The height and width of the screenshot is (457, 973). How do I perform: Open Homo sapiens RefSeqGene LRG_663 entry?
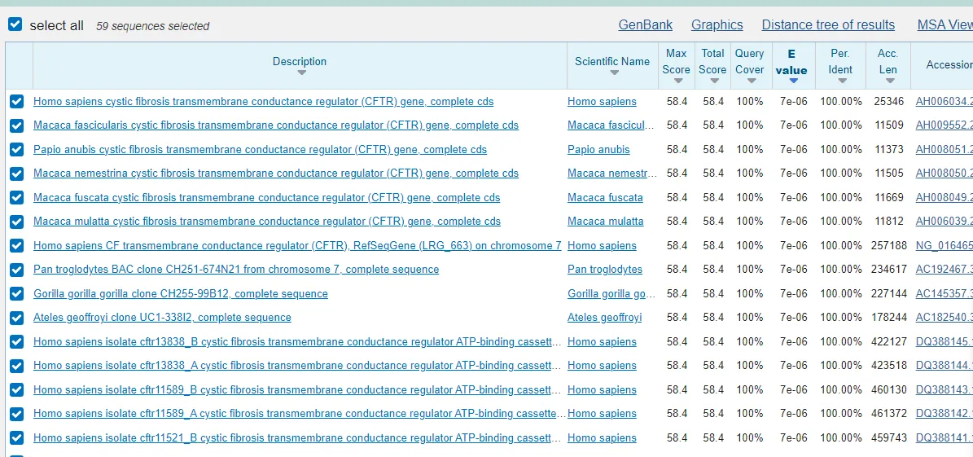[x=297, y=246]
